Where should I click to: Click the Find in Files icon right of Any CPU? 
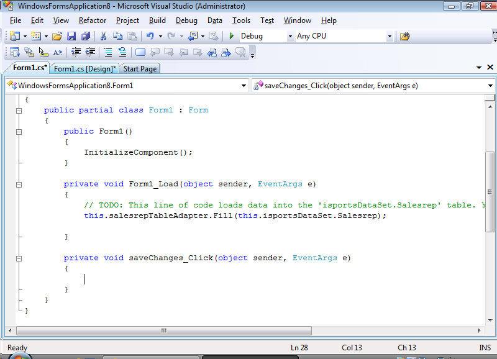click(405, 36)
